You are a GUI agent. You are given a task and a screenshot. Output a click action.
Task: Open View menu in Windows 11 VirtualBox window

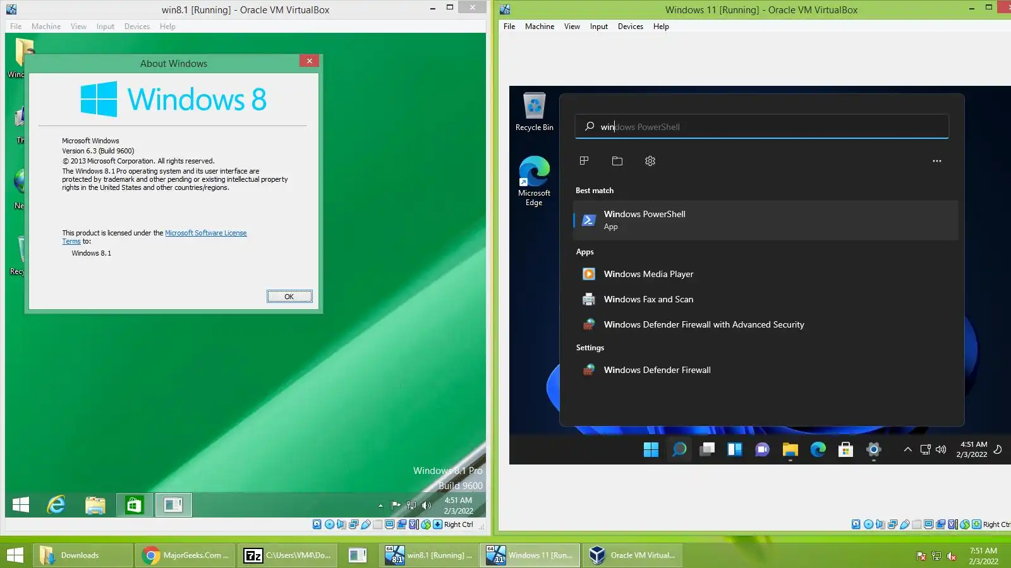[572, 27]
